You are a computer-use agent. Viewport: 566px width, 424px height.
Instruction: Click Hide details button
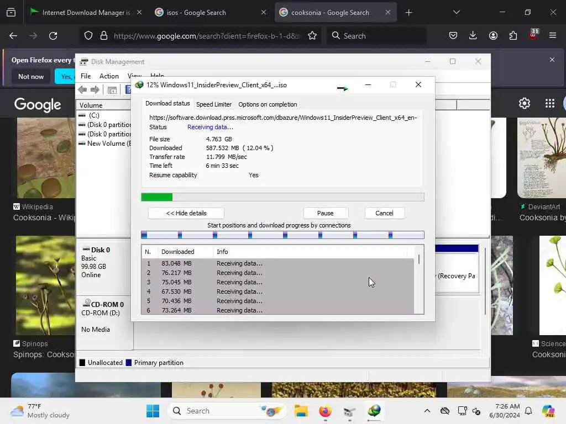pyautogui.click(x=186, y=213)
